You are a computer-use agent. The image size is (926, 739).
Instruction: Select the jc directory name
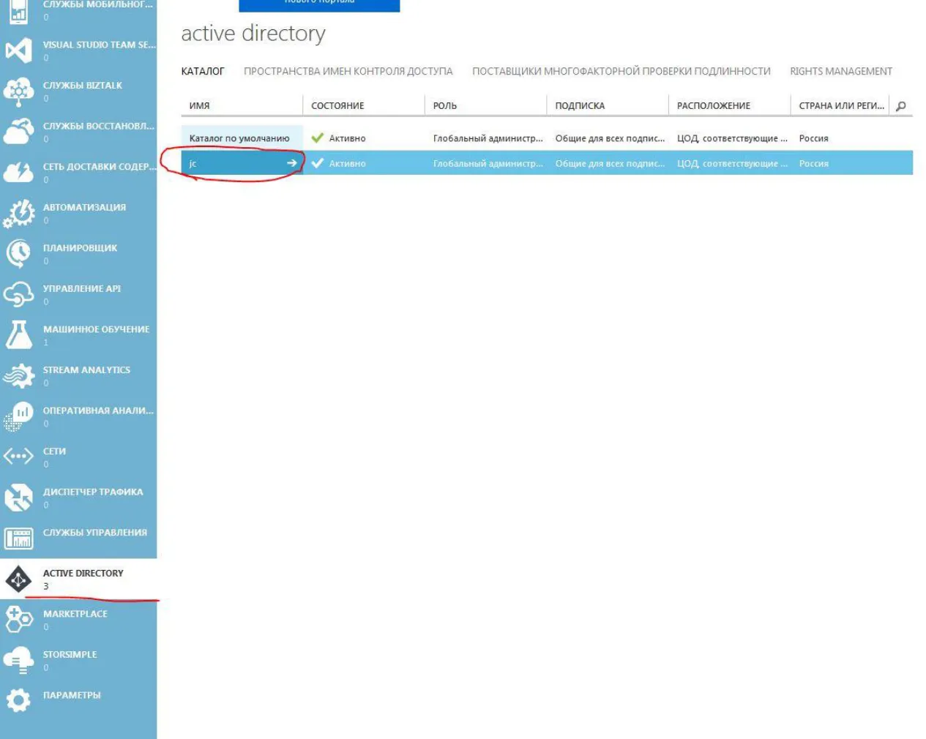(x=193, y=164)
